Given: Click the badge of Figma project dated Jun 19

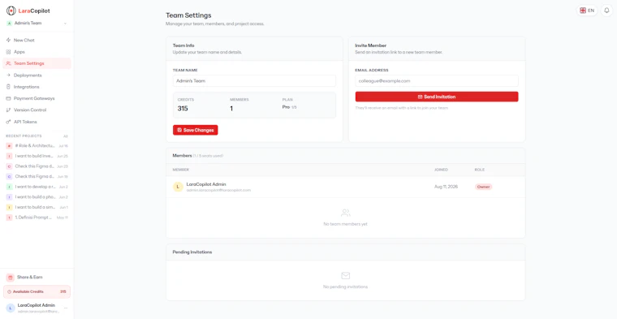Looking at the screenshot, I should [9, 177].
